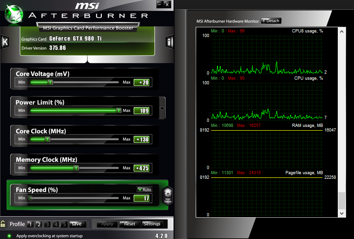Select profile slot 5
This screenshot has height=239, width=354.
pos(64,224)
